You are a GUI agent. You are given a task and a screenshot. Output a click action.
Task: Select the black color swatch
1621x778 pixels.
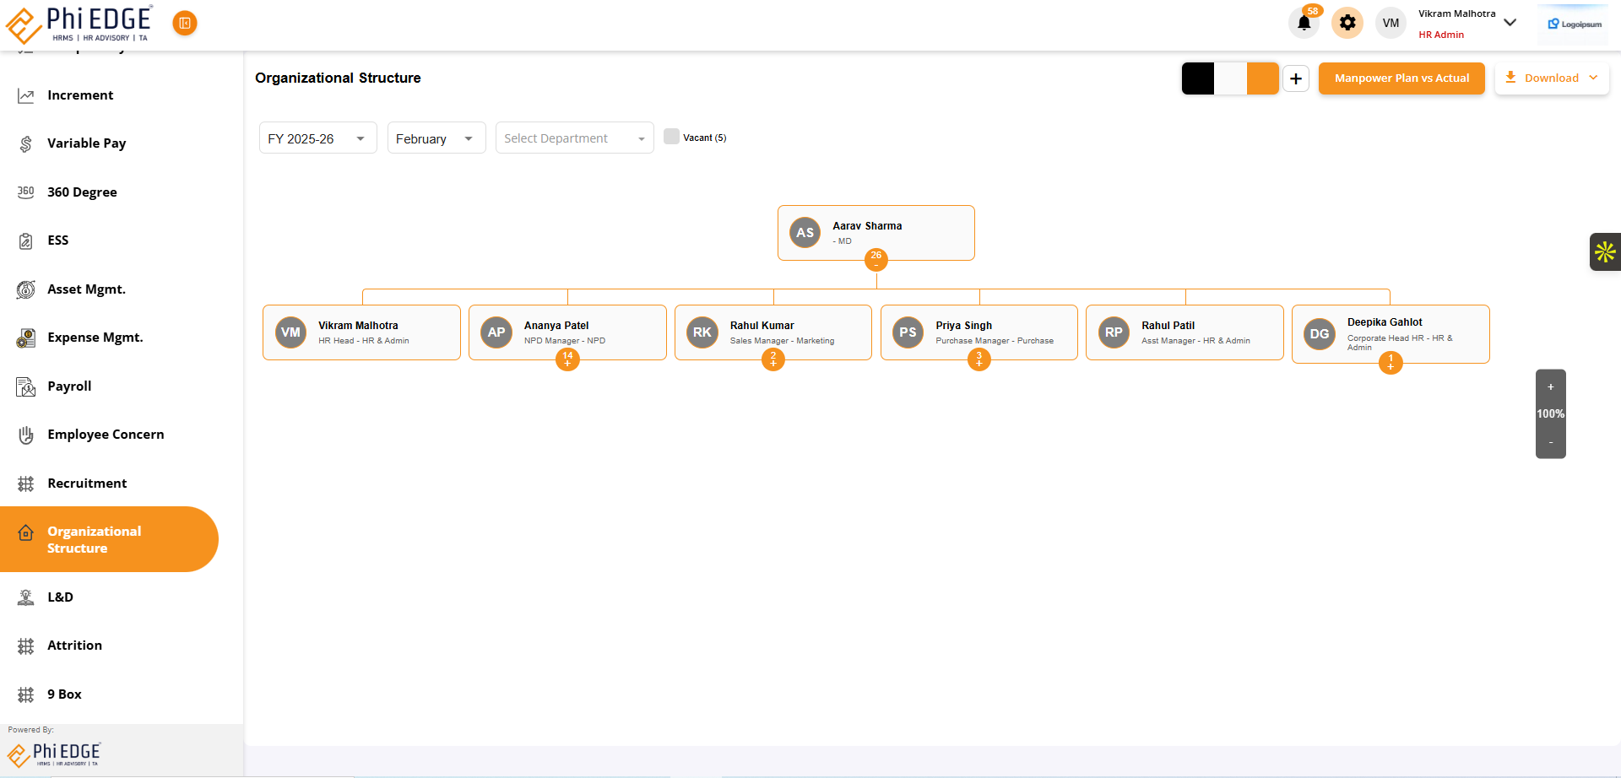tap(1197, 78)
